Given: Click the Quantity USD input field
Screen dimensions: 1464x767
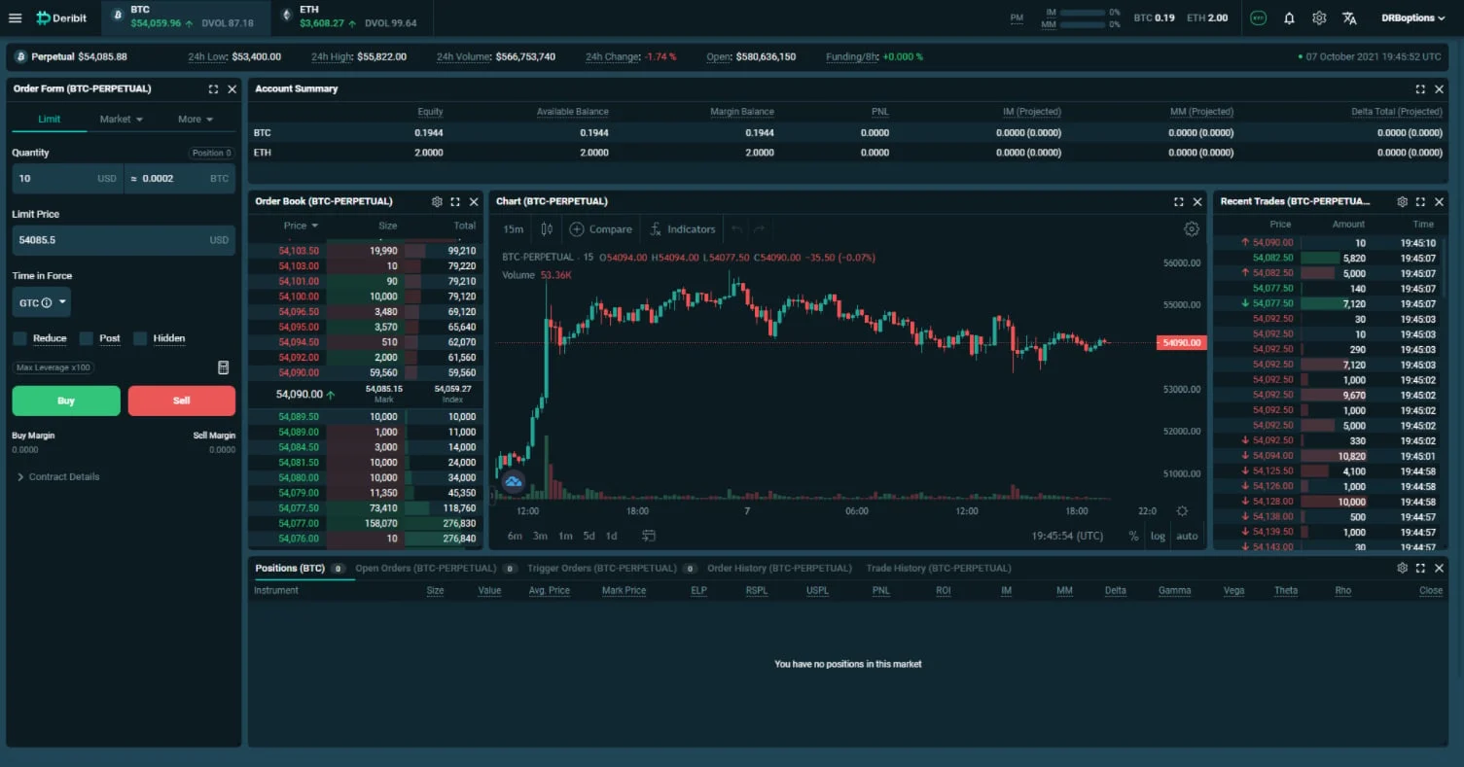Looking at the screenshot, I should (x=68, y=179).
